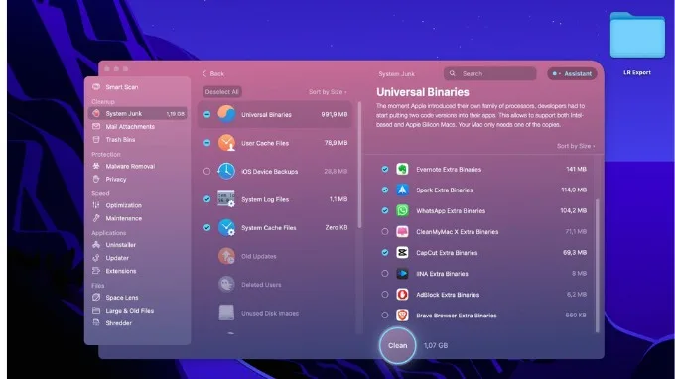The width and height of the screenshot is (675, 379).
Task: Open the iOS Device Backups clock icon
Action: point(226,172)
